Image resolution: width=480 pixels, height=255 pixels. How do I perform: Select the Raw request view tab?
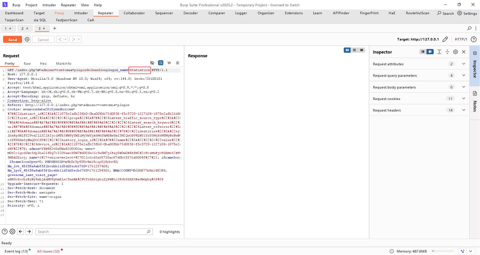point(27,63)
